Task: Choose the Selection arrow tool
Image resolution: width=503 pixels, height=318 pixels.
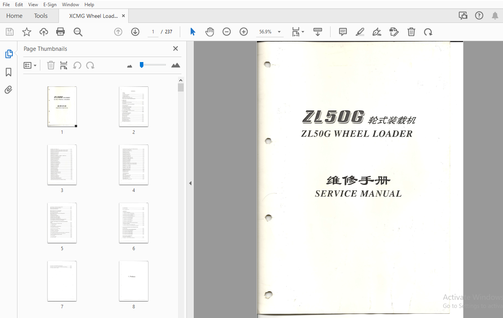Action: click(193, 32)
